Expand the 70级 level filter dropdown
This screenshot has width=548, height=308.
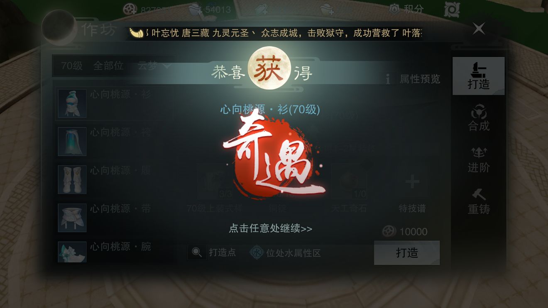72,65
